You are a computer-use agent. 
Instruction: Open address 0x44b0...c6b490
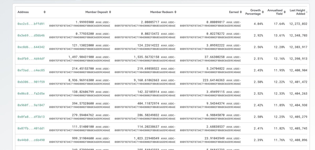31,140
